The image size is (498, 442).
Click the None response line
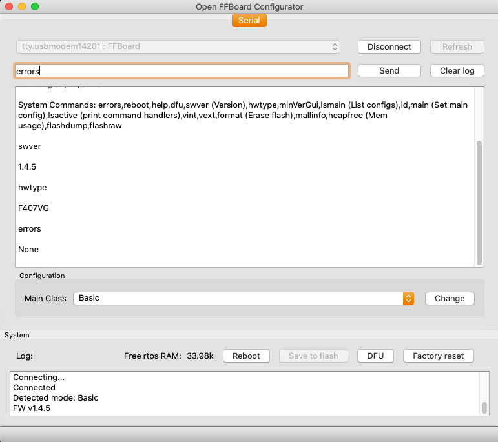click(x=28, y=250)
